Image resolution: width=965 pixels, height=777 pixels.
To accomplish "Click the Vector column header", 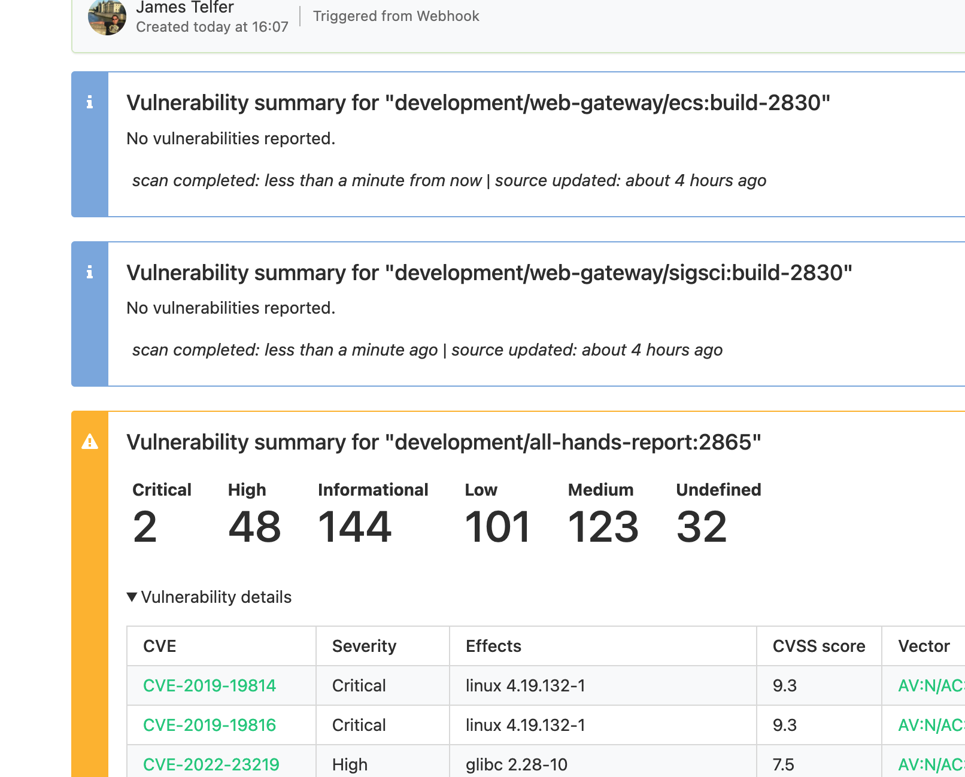I will click(x=924, y=646).
